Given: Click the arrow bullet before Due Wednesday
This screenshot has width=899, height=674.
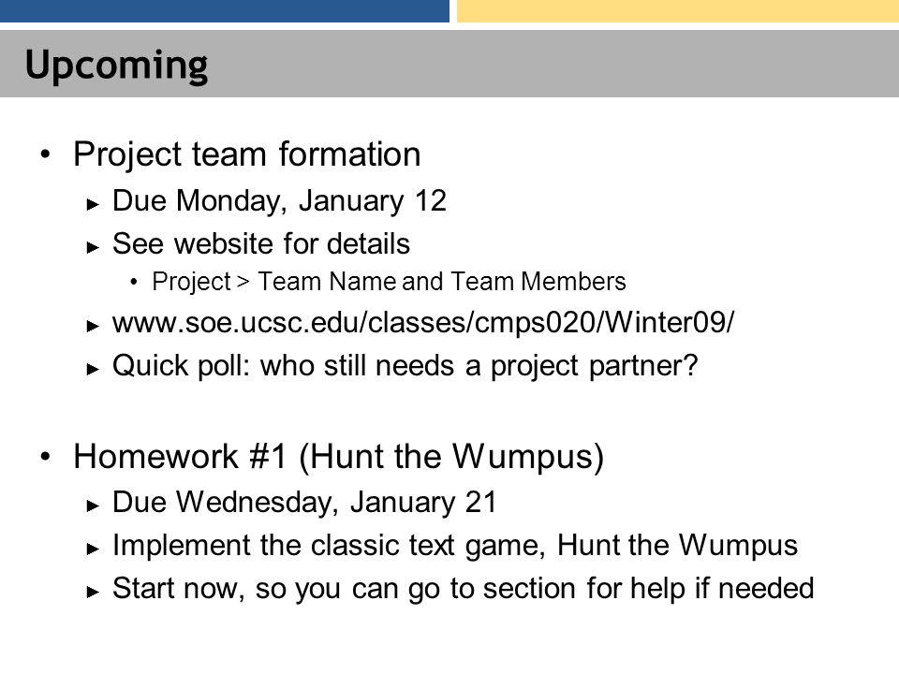Looking at the screenshot, I should click(93, 505).
